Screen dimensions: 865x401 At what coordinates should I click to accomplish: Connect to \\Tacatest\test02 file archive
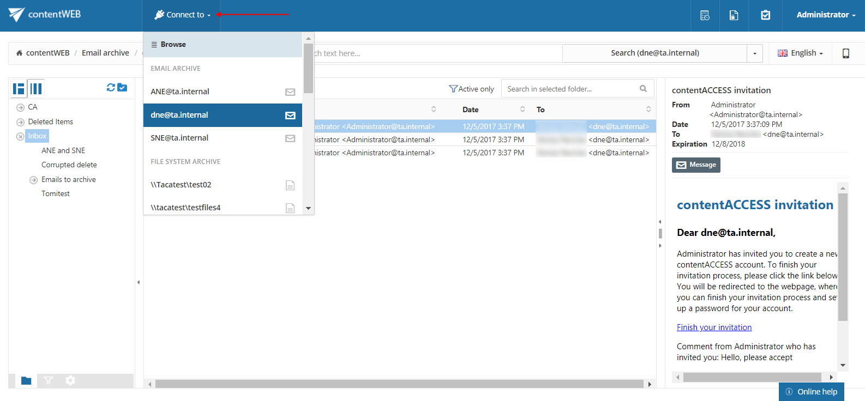pos(223,185)
